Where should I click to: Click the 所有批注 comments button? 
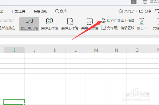[7, 28]
